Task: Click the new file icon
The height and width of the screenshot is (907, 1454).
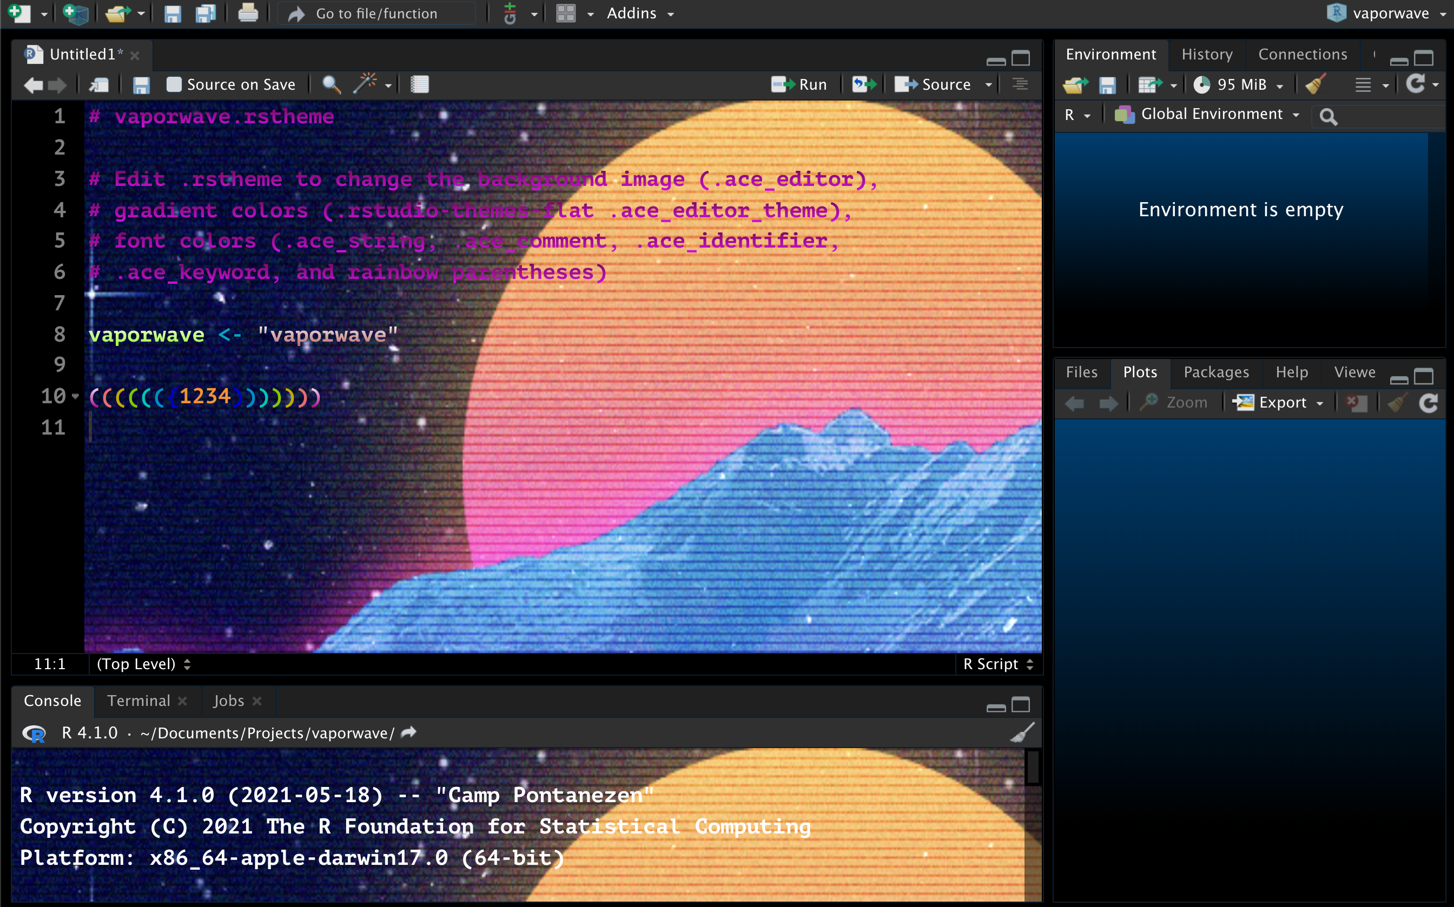Action: (19, 13)
